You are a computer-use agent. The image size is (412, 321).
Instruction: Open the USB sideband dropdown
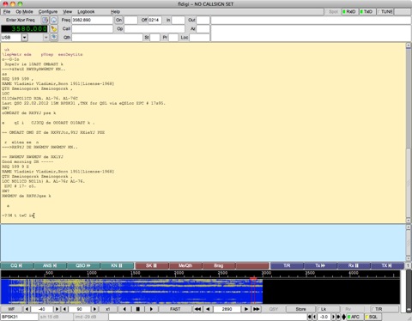pos(25,37)
